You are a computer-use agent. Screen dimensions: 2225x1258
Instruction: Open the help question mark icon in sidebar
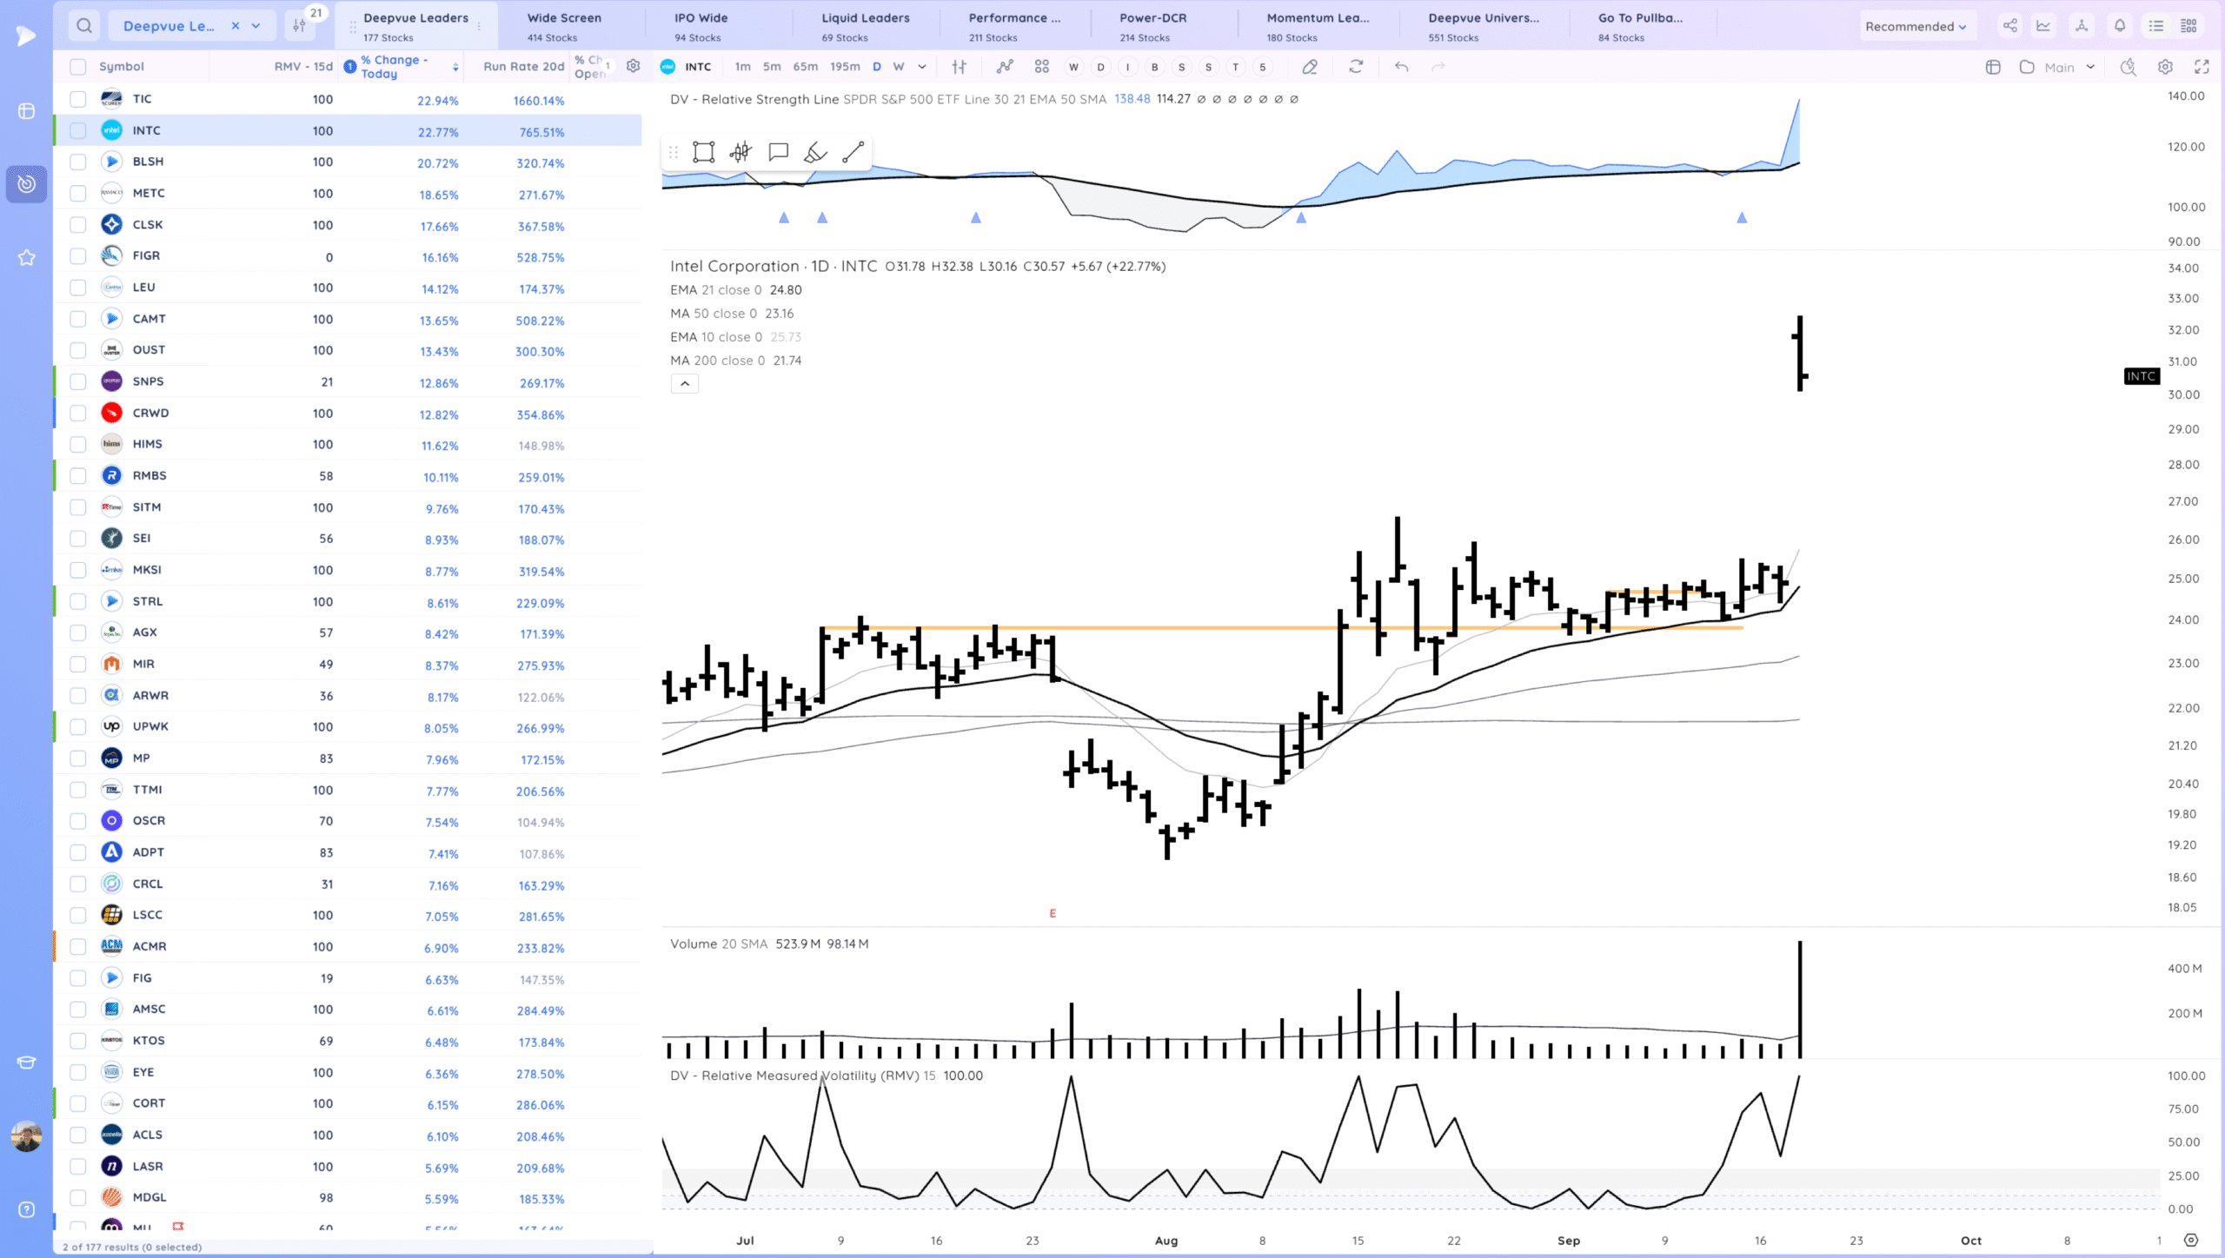click(x=26, y=1209)
